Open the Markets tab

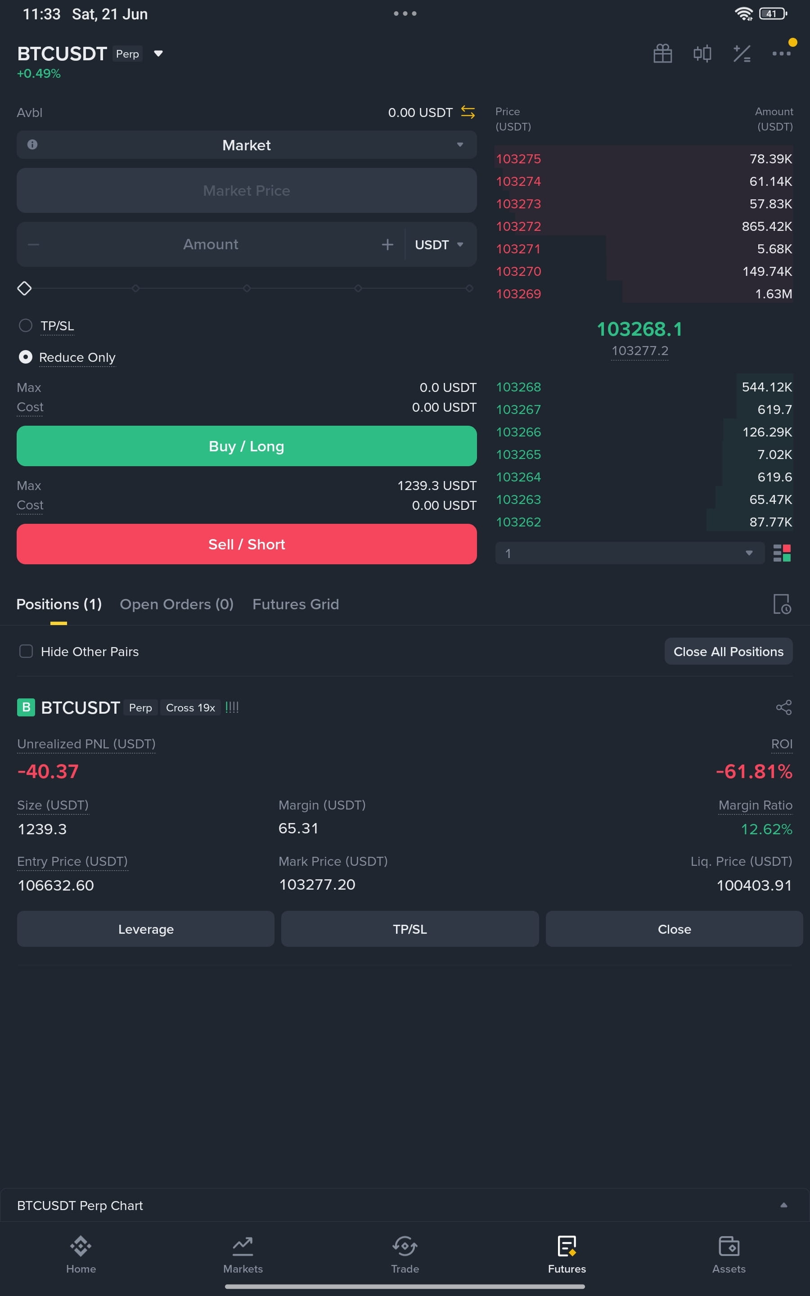point(243,1254)
